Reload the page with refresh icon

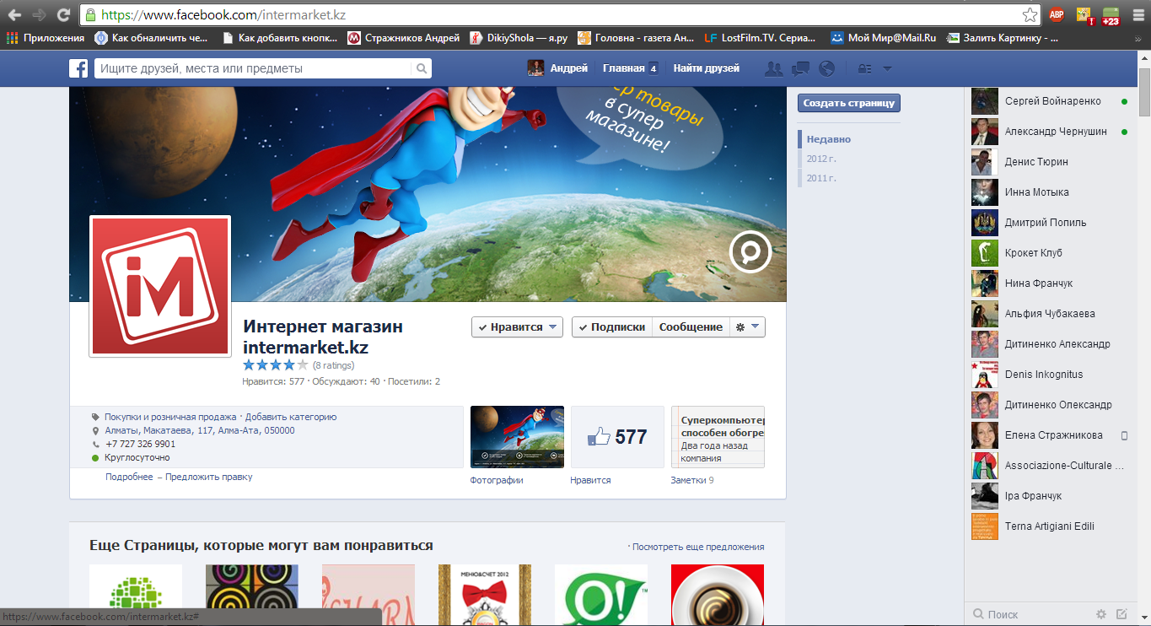tap(63, 14)
